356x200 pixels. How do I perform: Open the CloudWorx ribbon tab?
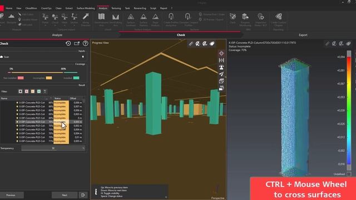point(31,8)
